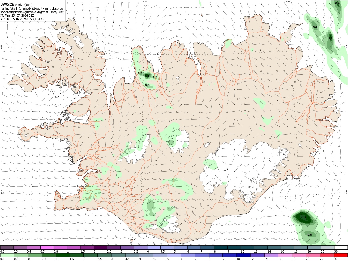
Task: Click the '20W' longitude label
Action: tap(145, 1)
